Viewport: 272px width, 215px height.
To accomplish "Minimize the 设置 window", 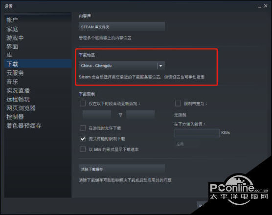I will click(x=260, y=6).
